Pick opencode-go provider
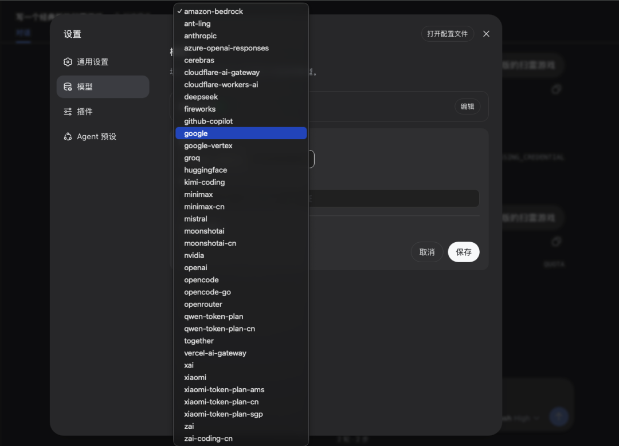The image size is (619, 446). 241,293
